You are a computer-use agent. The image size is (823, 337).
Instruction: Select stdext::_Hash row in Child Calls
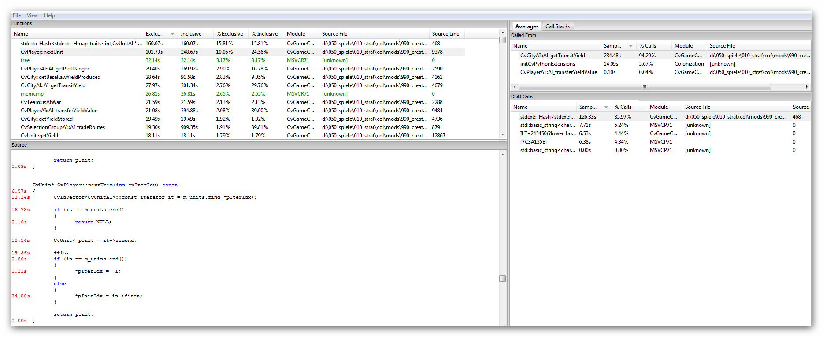(660, 117)
